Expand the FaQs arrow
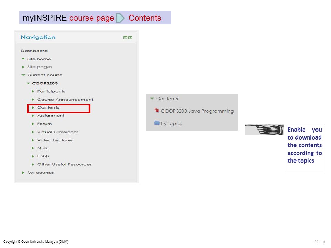 point(33,156)
